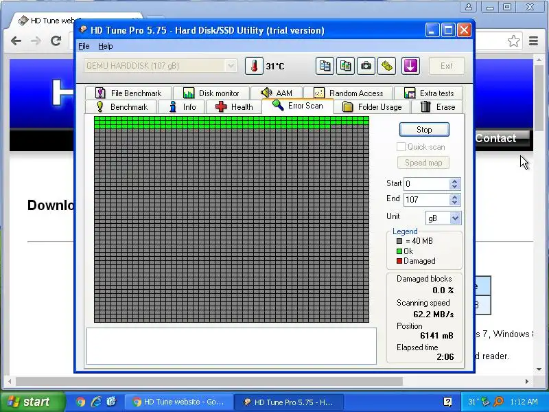
Task: Click the Speed map button
Action: click(423, 163)
